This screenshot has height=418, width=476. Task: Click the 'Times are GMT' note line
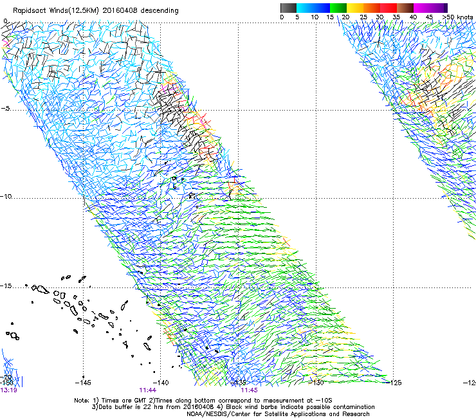203,401
